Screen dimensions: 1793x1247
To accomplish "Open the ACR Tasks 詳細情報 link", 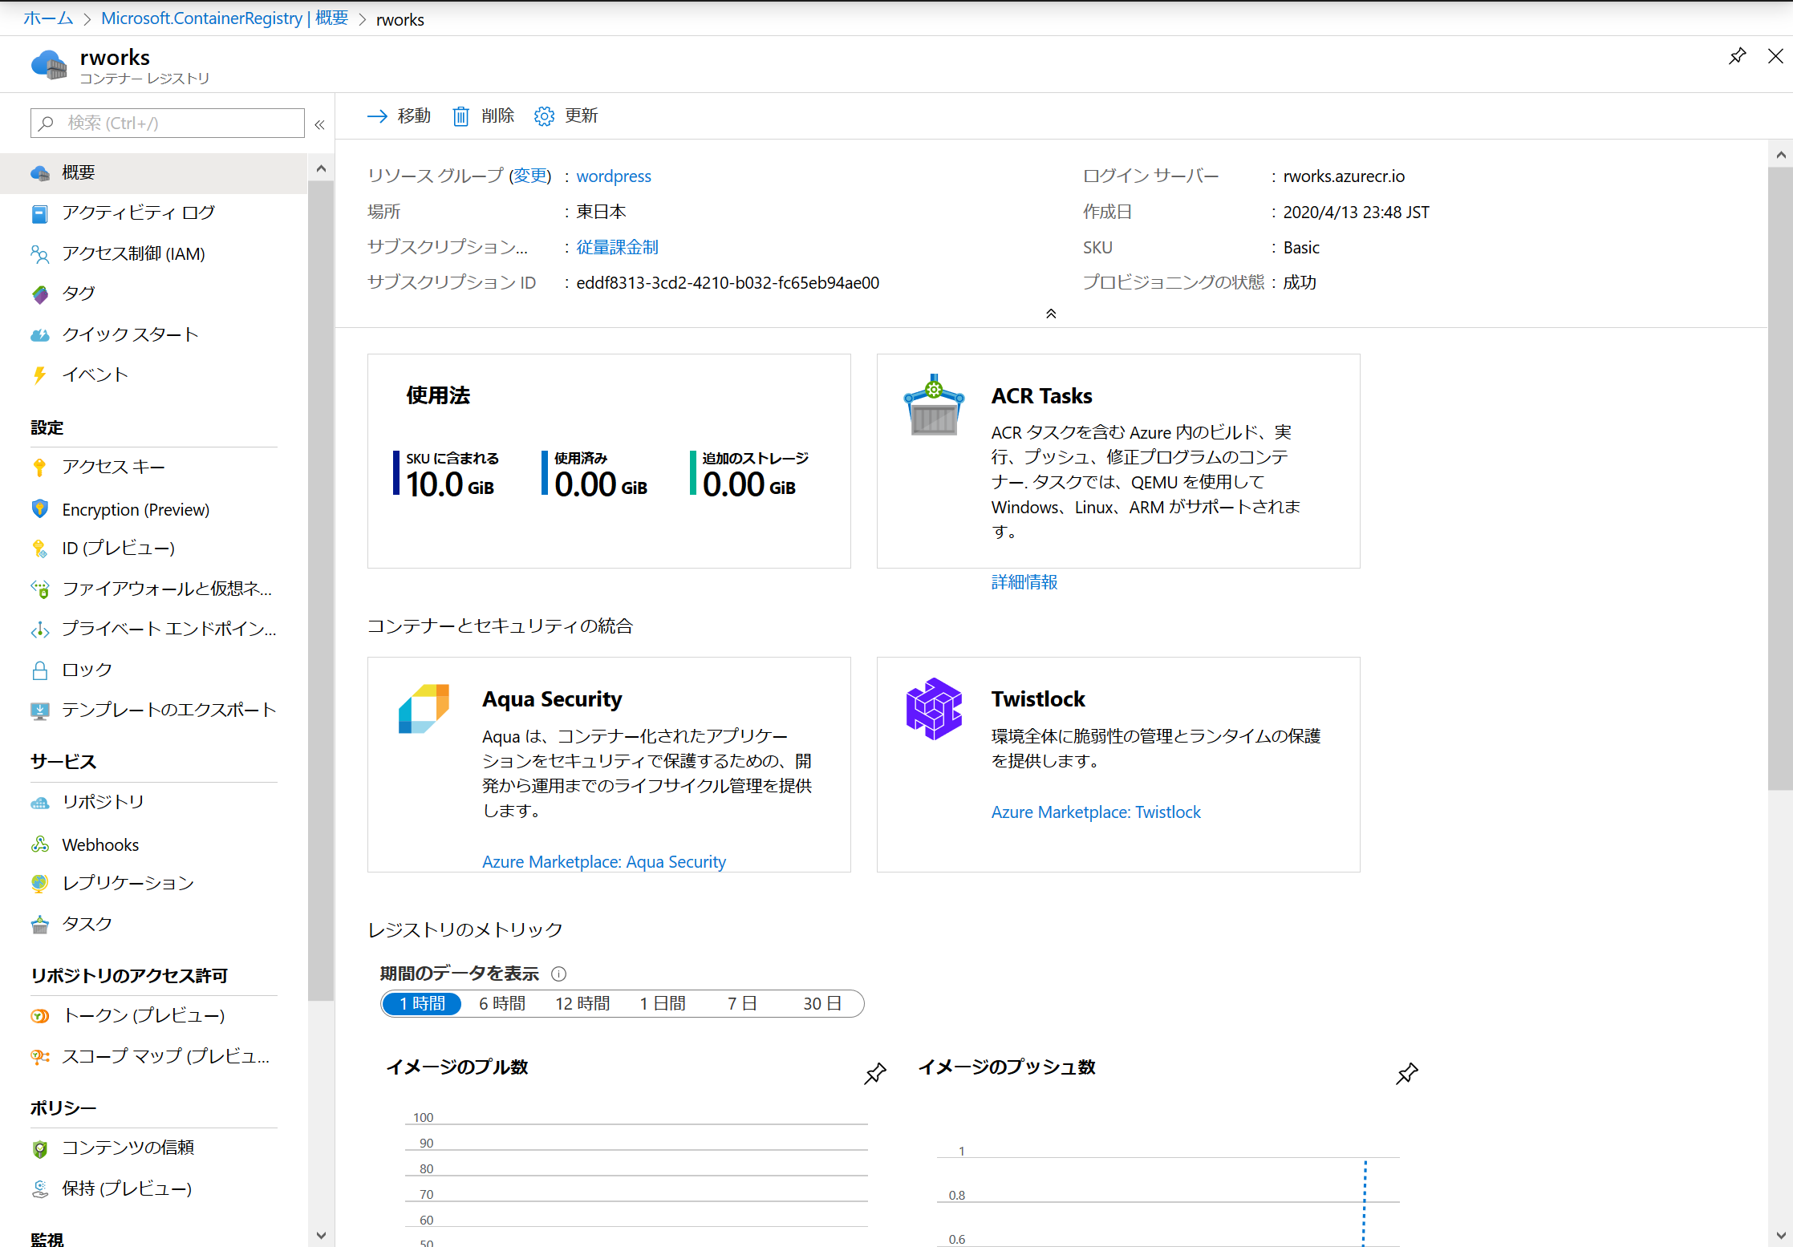I will (x=1024, y=582).
